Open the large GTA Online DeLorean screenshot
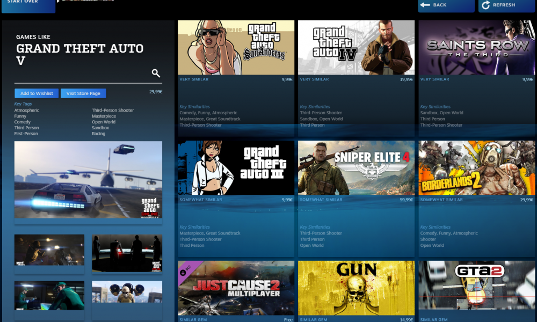 click(x=89, y=180)
